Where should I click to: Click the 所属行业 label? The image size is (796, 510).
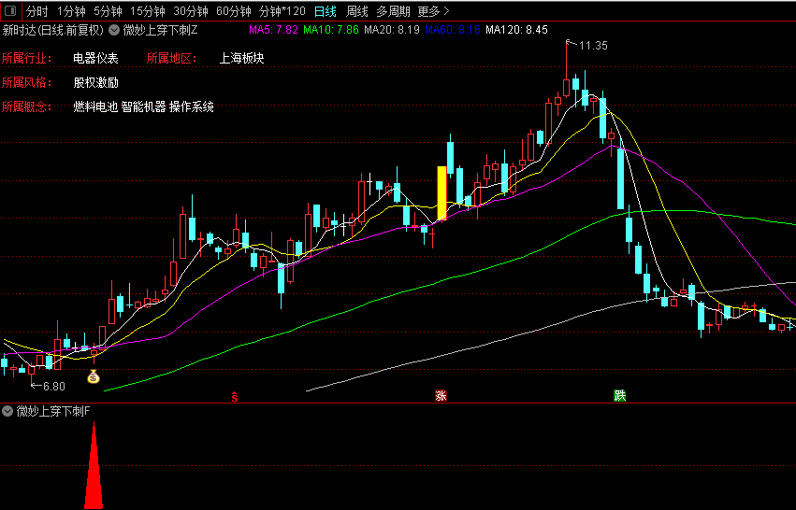point(26,58)
